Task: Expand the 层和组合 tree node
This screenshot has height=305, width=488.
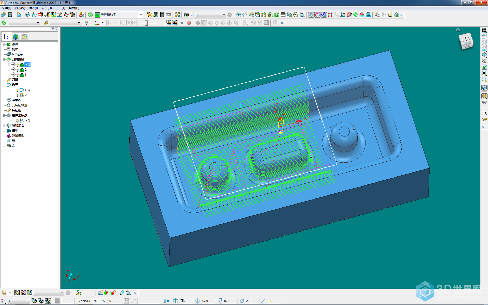Action: point(4,126)
